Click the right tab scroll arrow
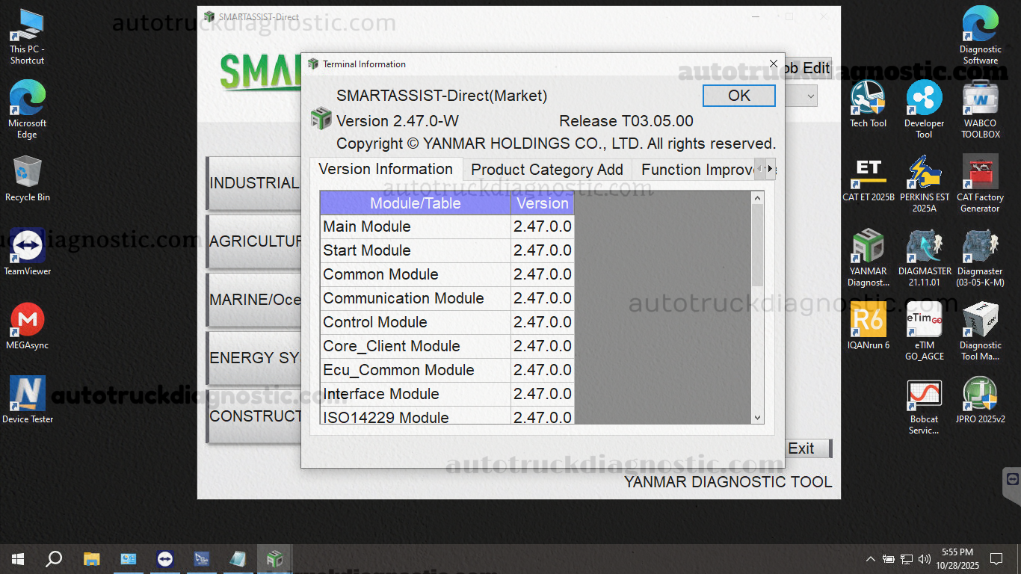 772,169
